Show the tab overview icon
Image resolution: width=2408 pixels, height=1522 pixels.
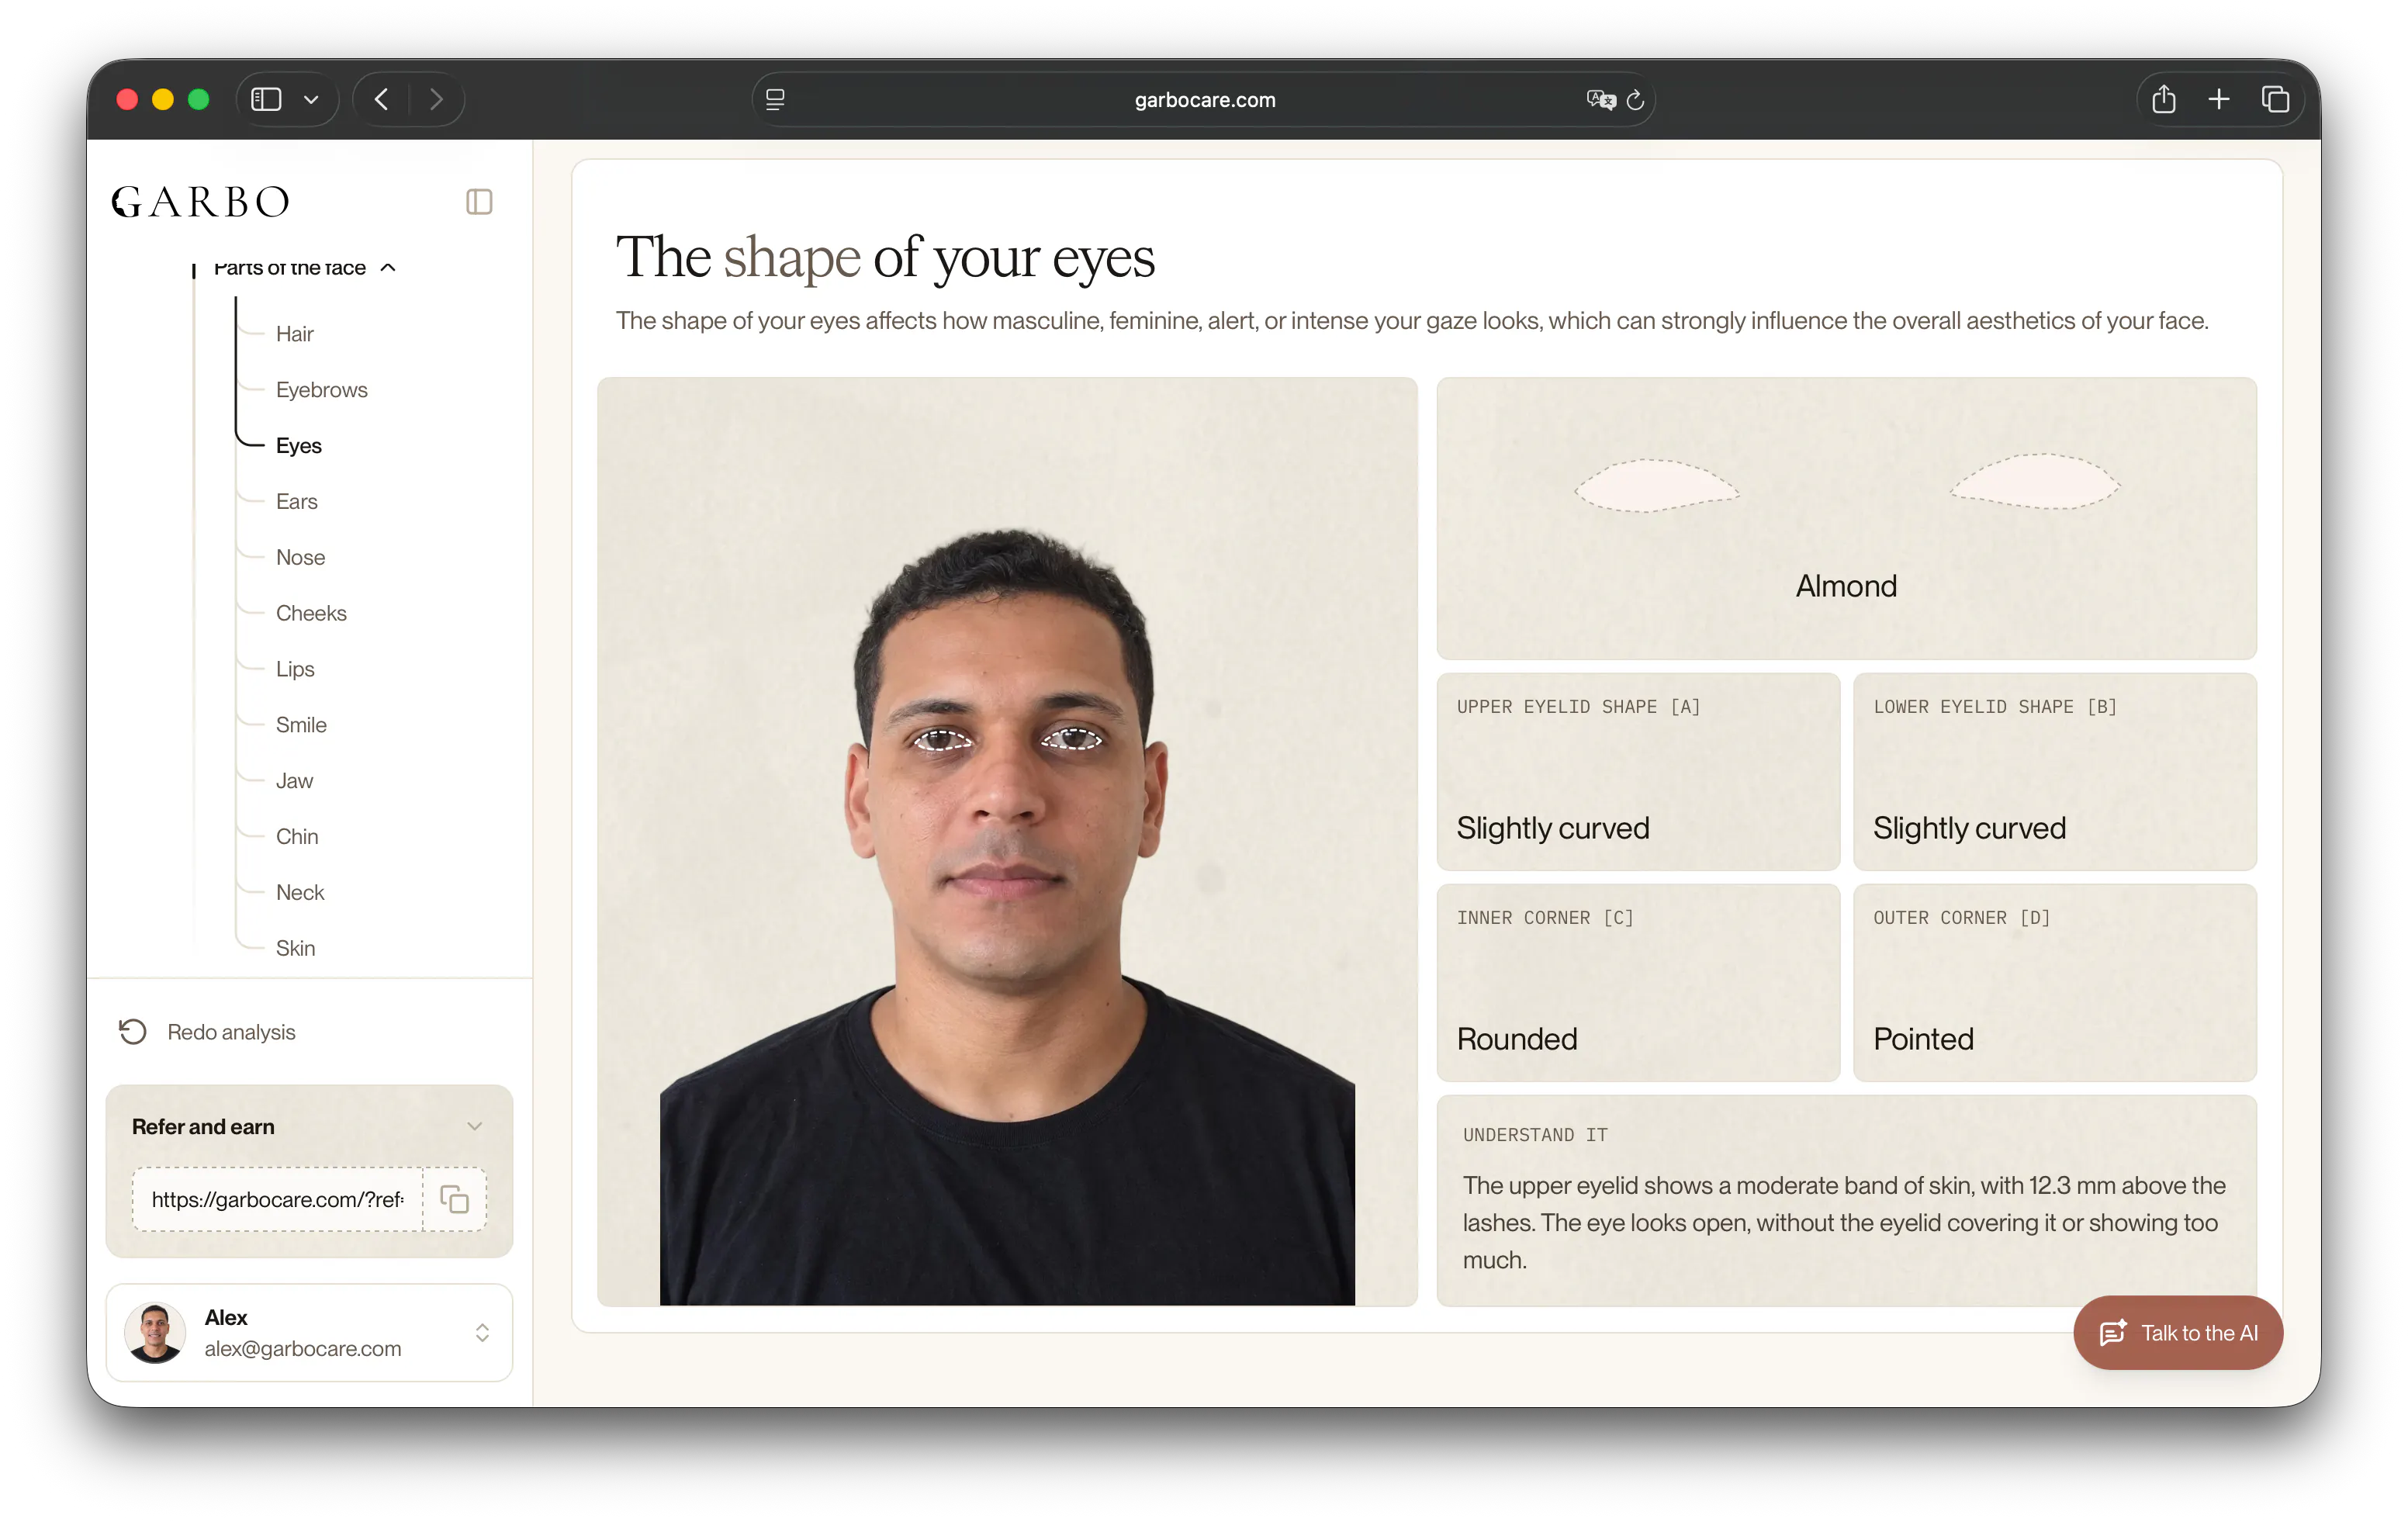(2275, 99)
